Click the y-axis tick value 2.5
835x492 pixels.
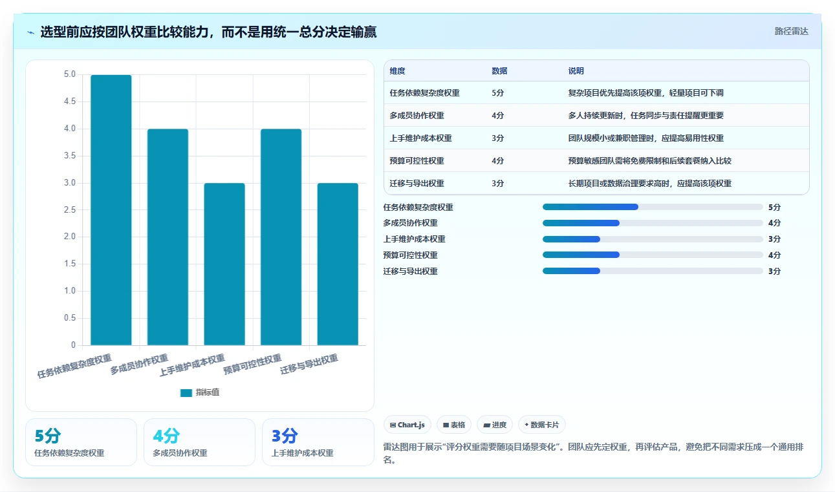click(x=70, y=210)
